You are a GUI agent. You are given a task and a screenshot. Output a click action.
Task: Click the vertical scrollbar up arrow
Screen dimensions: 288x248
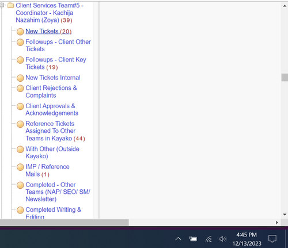pos(285,6)
